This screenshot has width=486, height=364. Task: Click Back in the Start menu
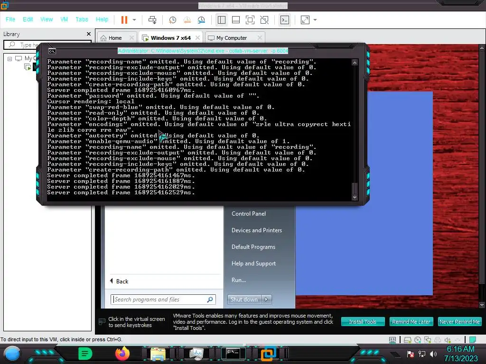(119, 282)
